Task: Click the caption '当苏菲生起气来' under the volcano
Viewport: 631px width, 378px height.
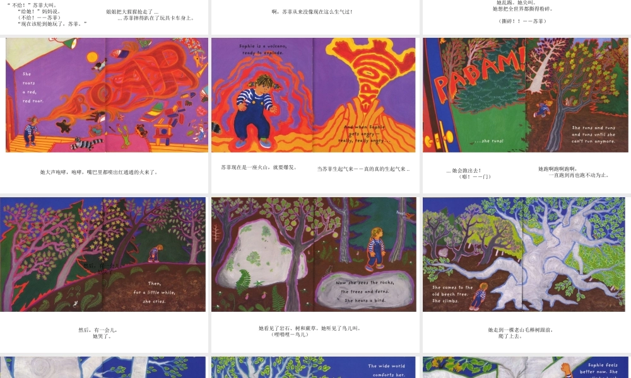Action: tap(363, 169)
